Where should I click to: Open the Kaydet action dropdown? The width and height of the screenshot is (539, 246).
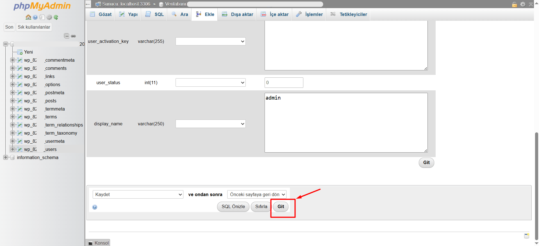click(138, 194)
